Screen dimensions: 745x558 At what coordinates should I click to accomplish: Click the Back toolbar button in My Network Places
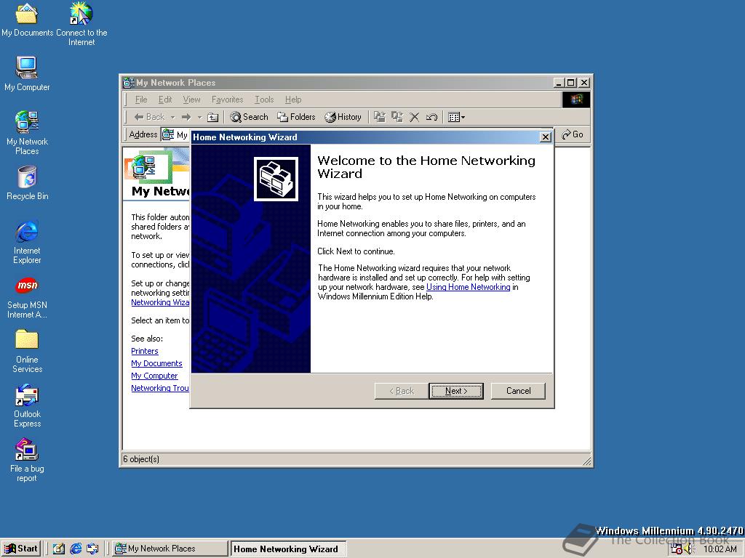coord(149,117)
